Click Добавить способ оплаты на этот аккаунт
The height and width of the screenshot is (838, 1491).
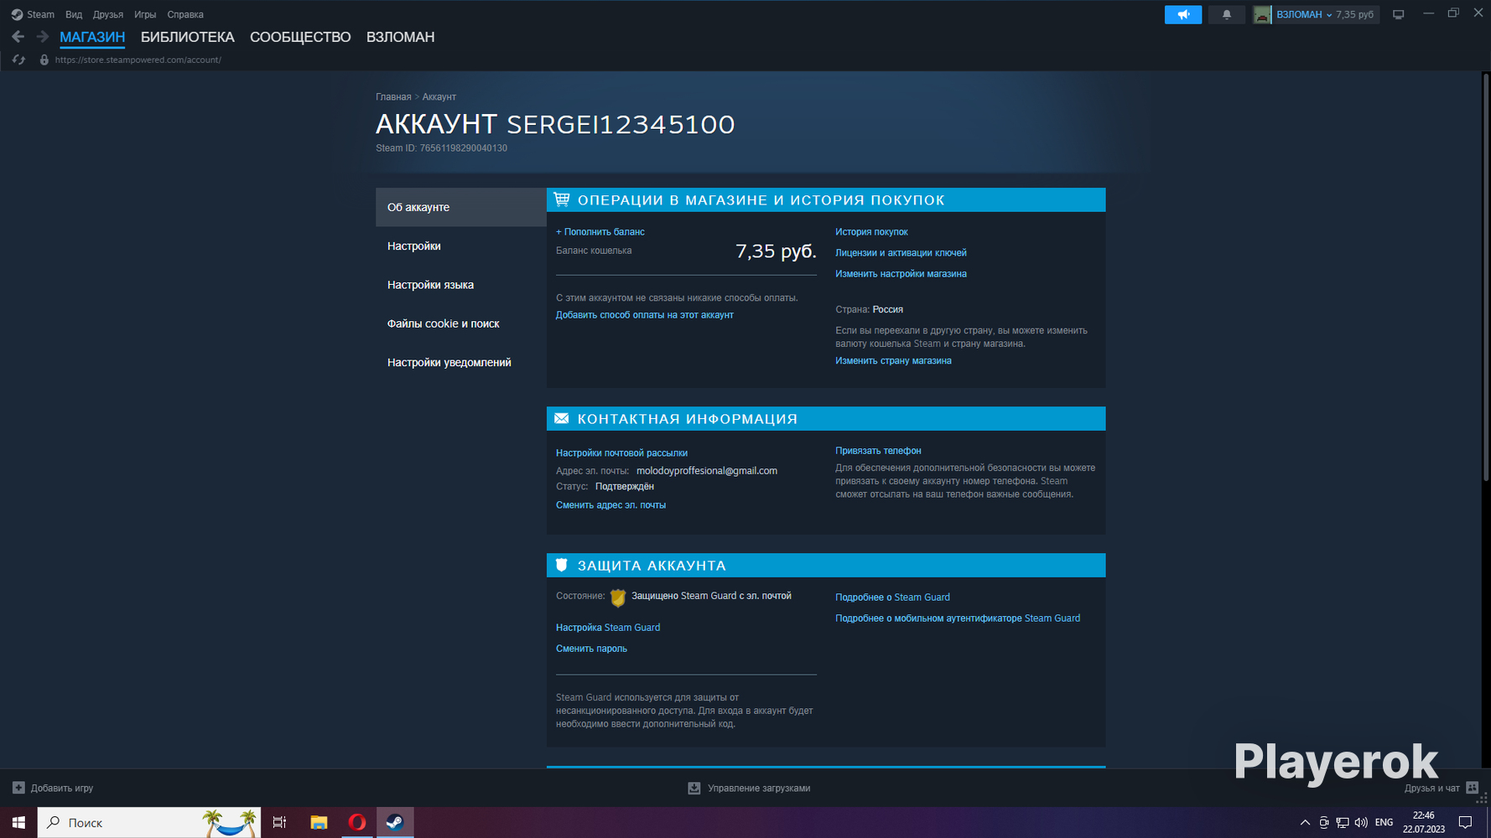(645, 315)
